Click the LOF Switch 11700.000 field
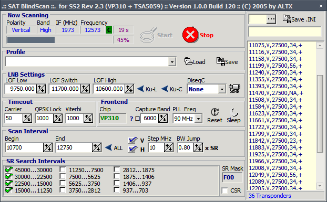 [65, 89]
